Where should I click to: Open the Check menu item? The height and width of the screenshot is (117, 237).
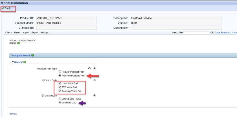coord(9,33)
